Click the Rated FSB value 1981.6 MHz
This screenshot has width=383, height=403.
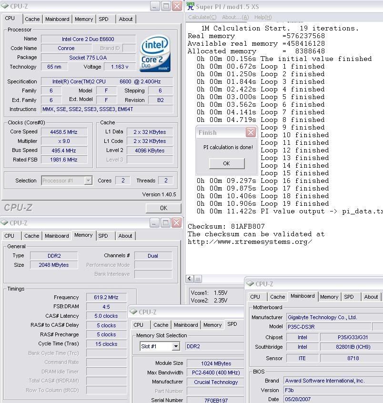point(64,160)
